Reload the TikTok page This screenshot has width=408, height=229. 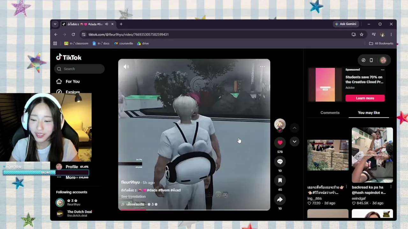point(73,34)
